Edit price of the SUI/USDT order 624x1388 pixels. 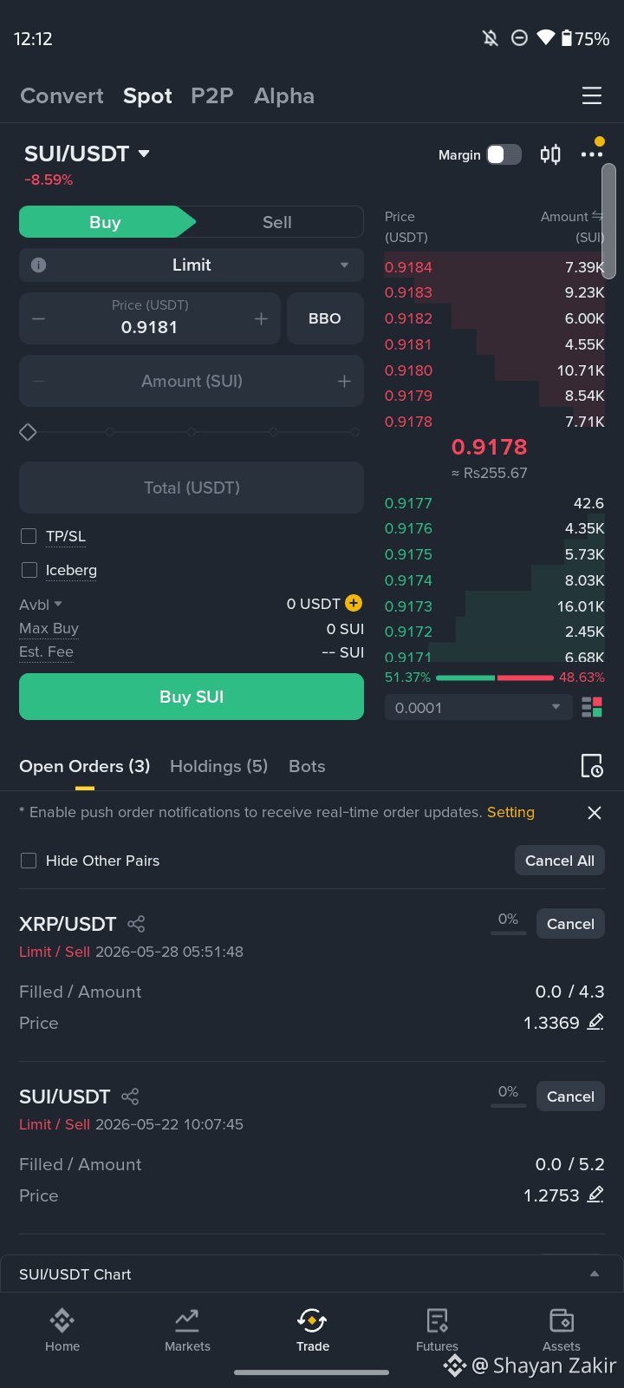click(595, 1195)
